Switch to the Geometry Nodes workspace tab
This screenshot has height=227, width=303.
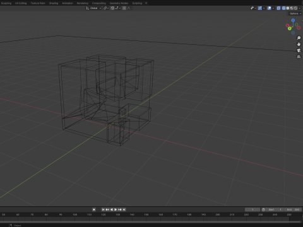[x=119, y=3]
